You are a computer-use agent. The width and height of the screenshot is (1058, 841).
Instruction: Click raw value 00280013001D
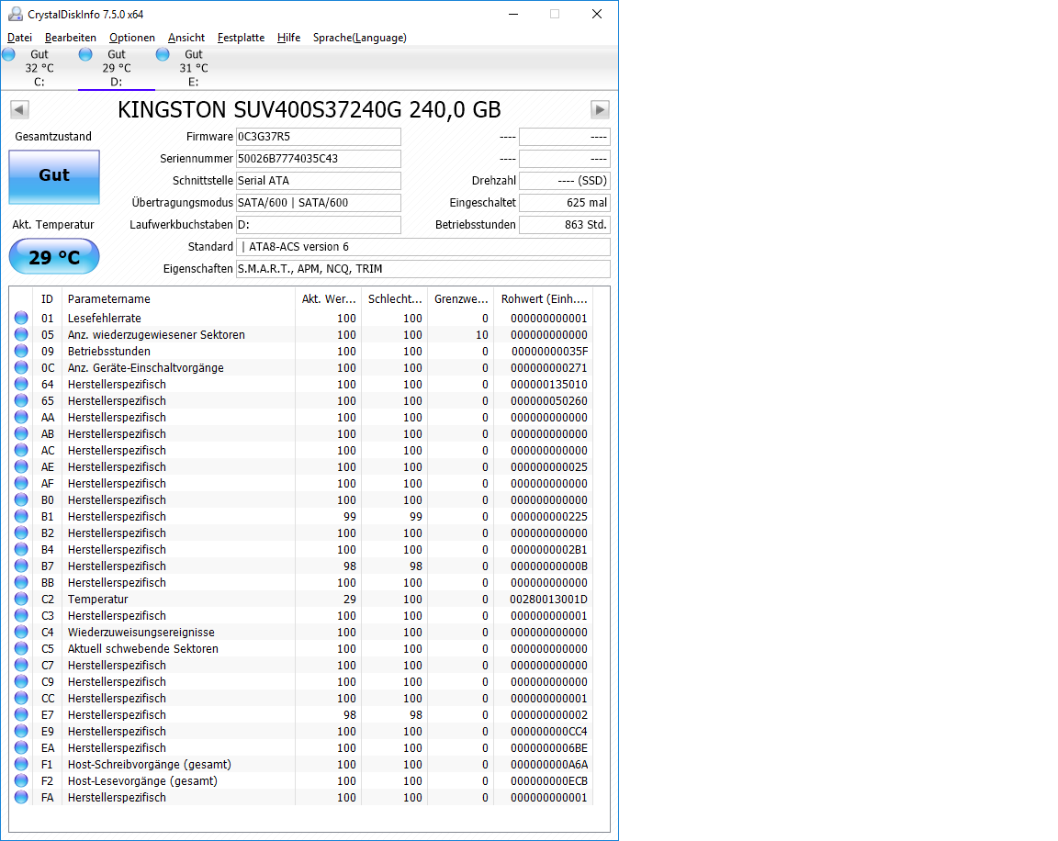pos(548,600)
